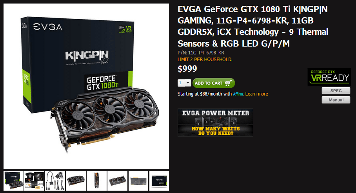Select thumbnail showing card backplate
Viewport: 356px width, 193px height.
coord(138,181)
